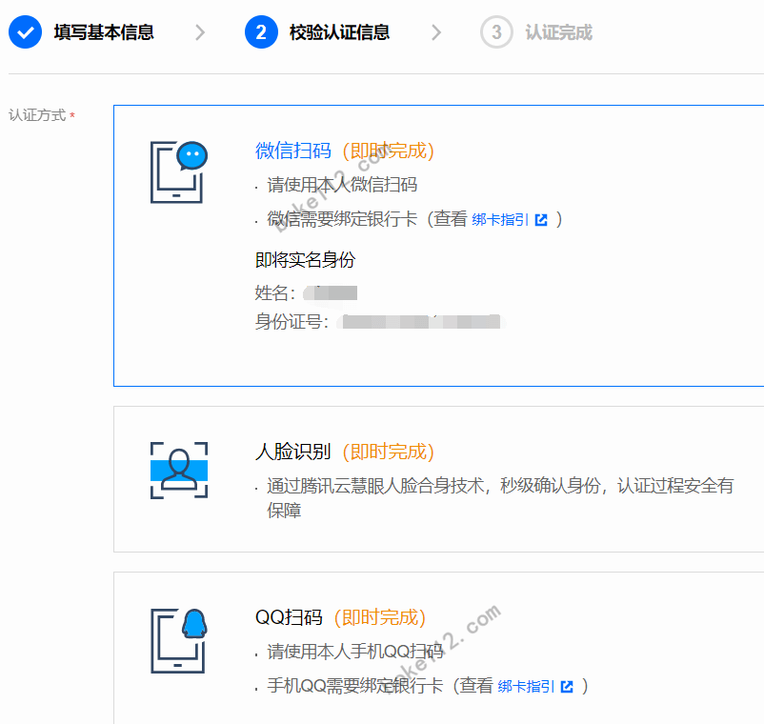Click the 腾讯云慧眼 face recognition description
Viewport: 764px width, 724px height.
[x=500, y=498]
